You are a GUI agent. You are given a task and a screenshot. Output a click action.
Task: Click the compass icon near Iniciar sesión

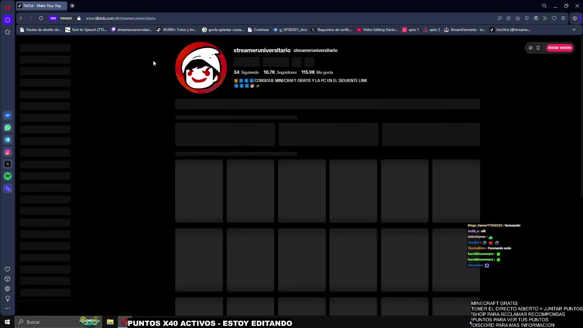click(530, 47)
